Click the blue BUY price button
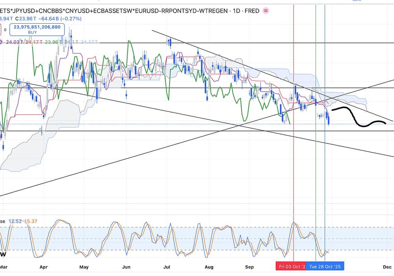Viewport: 394px width, 276px height. pos(37,30)
